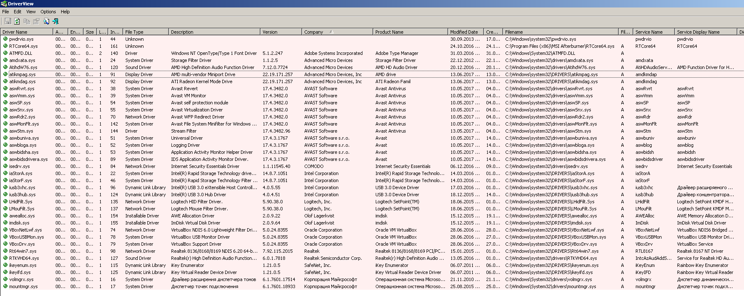Sort by the Description column header
Image resolution: width=744 pixels, height=296 pixels.
pos(214,32)
